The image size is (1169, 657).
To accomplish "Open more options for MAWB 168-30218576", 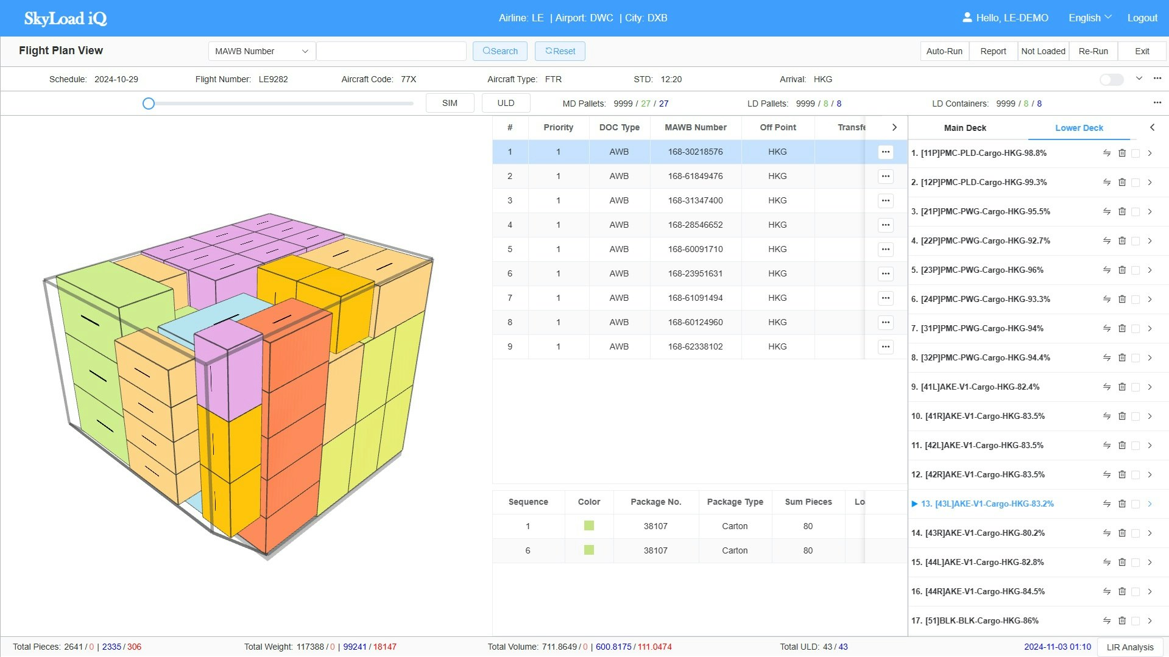I will pos(886,152).
